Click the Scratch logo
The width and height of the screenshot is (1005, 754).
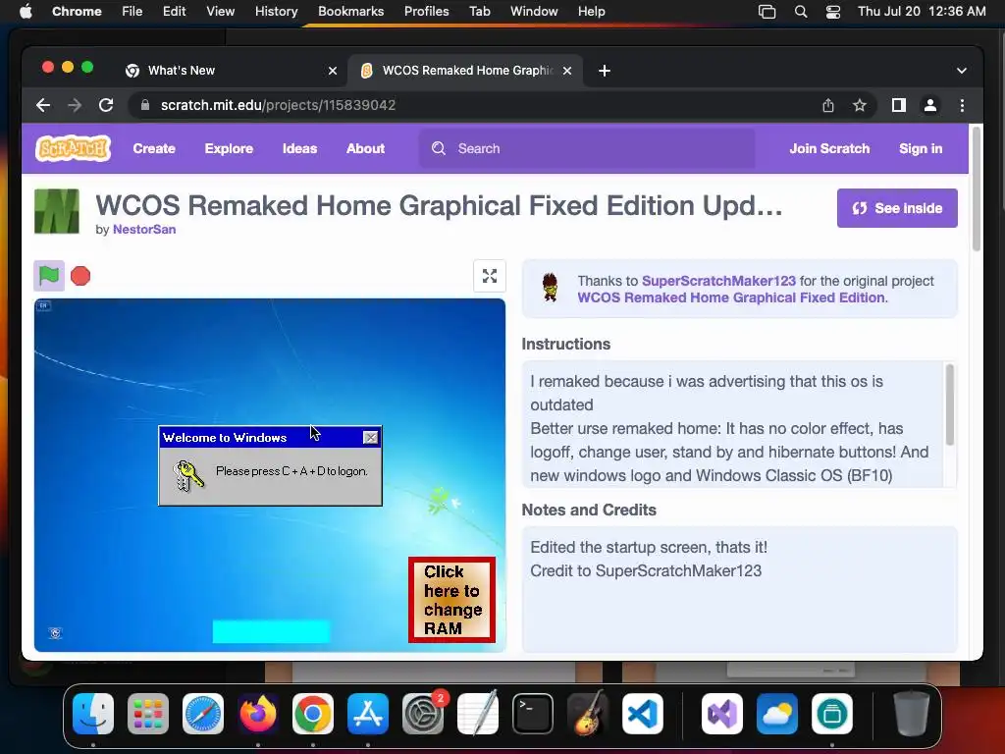pyautogui.click(x=73, y=148)
